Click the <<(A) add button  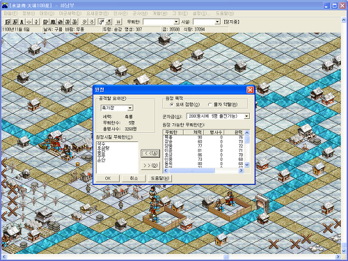[150, 154]
